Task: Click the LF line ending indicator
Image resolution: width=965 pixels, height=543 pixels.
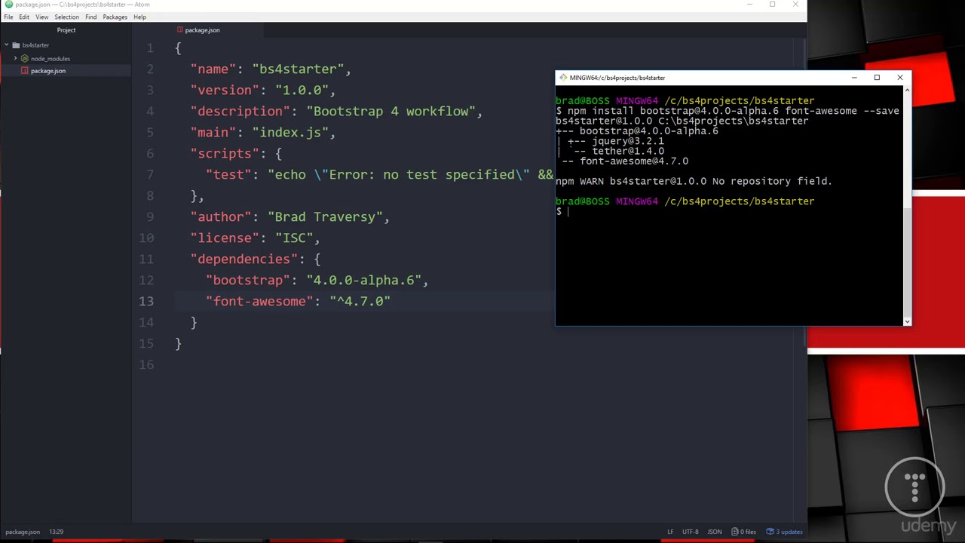Action: 670,532
